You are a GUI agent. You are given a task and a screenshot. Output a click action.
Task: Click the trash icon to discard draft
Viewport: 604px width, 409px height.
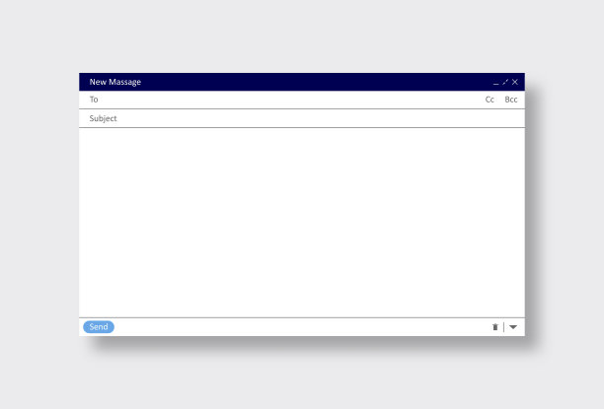pos(495,327)
